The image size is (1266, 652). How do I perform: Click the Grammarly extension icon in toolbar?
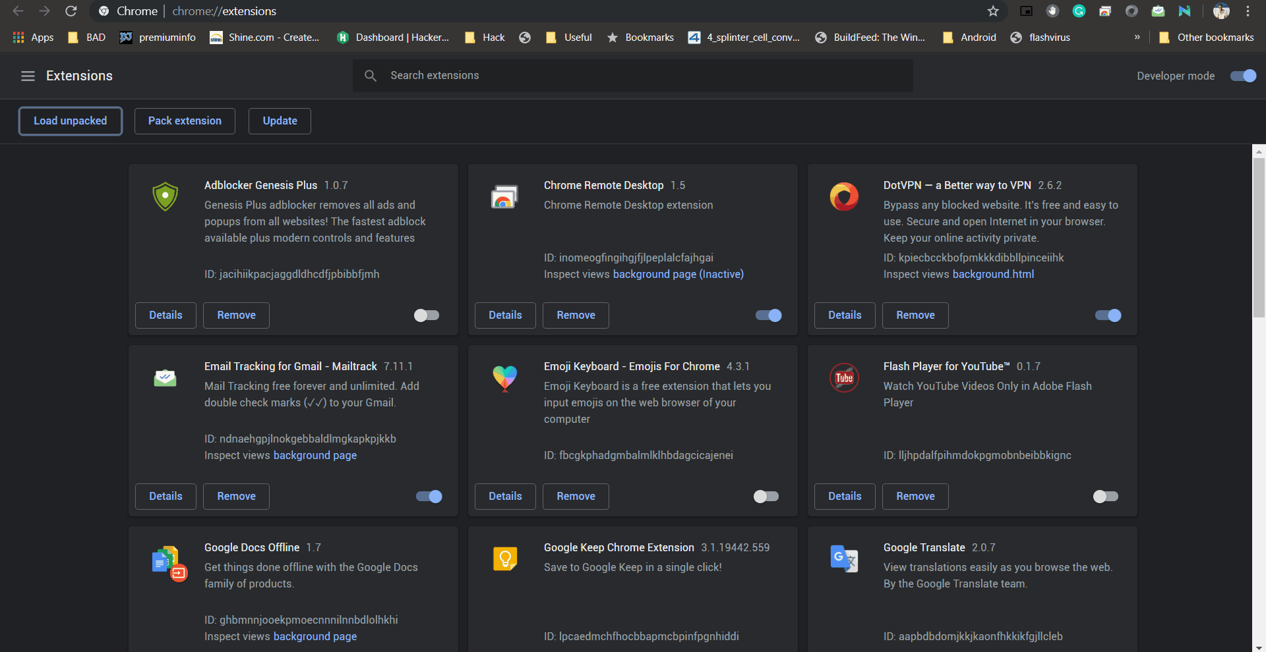[1079, 11]
